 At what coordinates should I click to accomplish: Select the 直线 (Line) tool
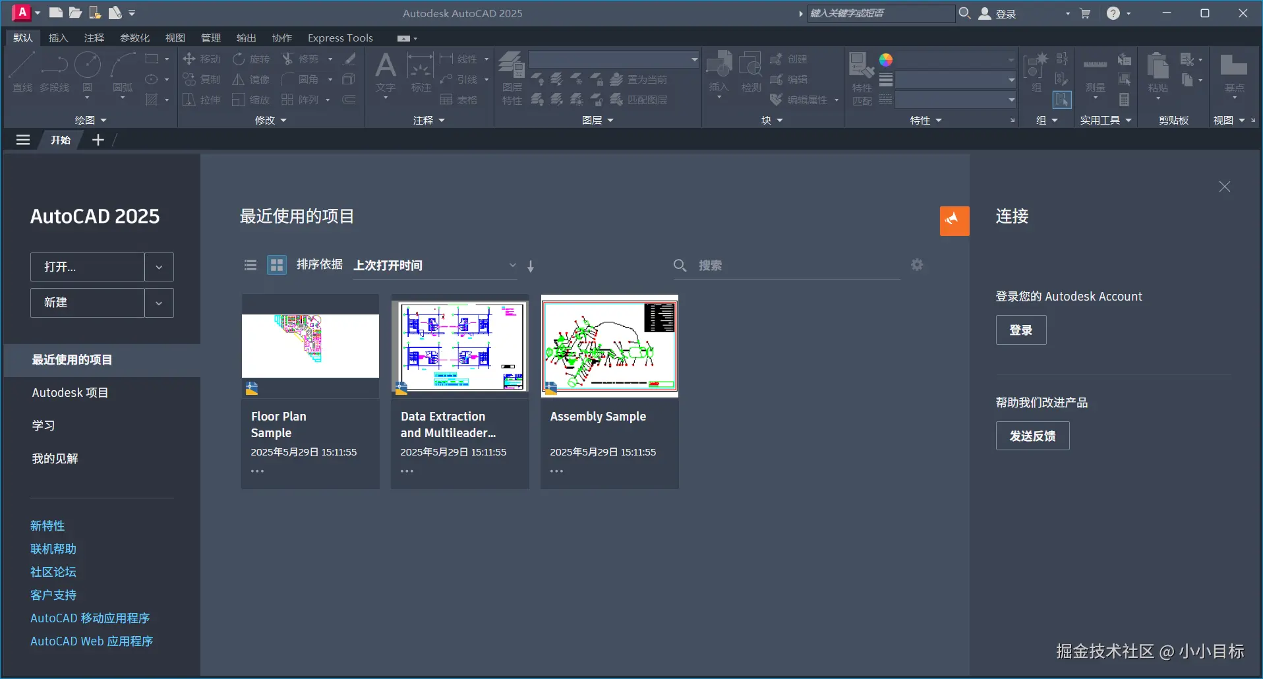22,73
